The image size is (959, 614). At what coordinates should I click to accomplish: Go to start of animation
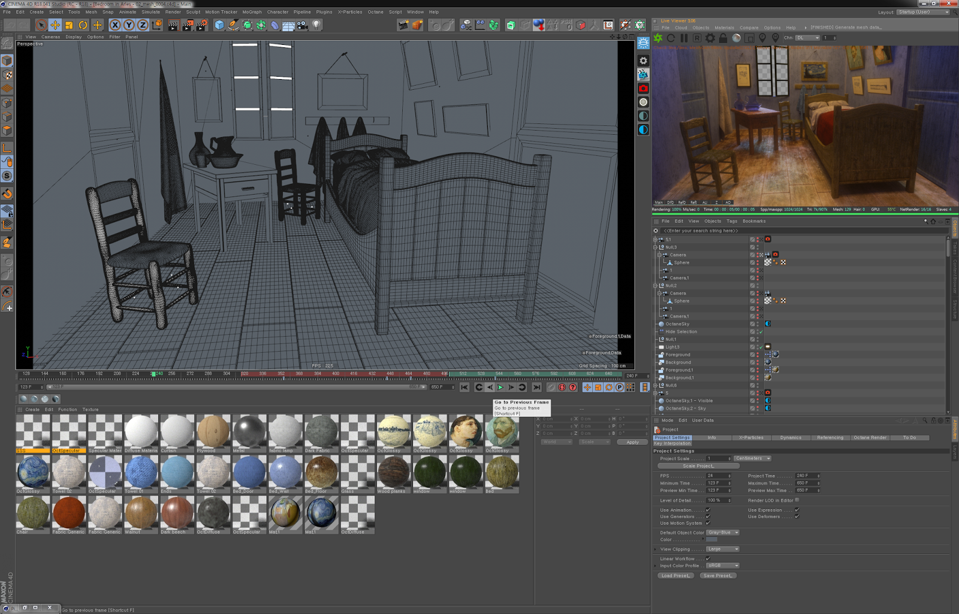(465, 388)
